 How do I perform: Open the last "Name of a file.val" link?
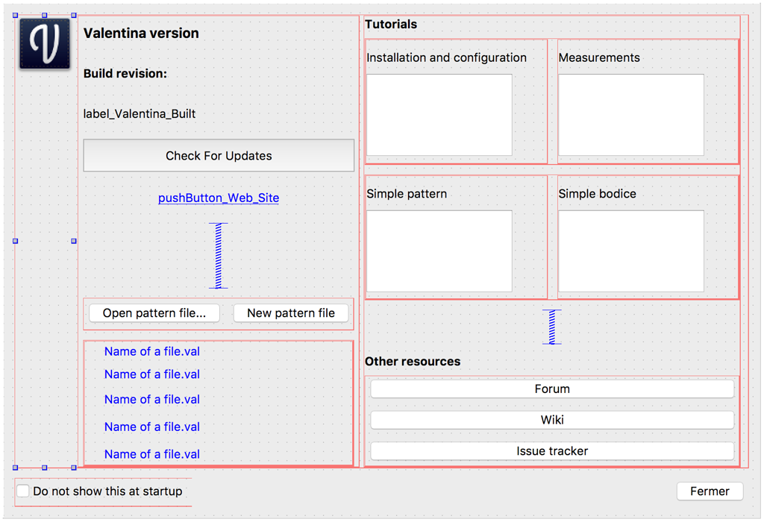pyautogui.click(x=151, y=453)
